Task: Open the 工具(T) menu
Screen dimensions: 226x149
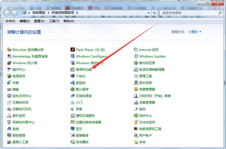Action: (x=54, y=21)
